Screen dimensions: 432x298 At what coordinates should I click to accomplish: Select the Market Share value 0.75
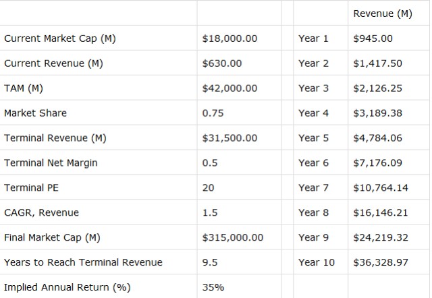(x=213, y=113)
